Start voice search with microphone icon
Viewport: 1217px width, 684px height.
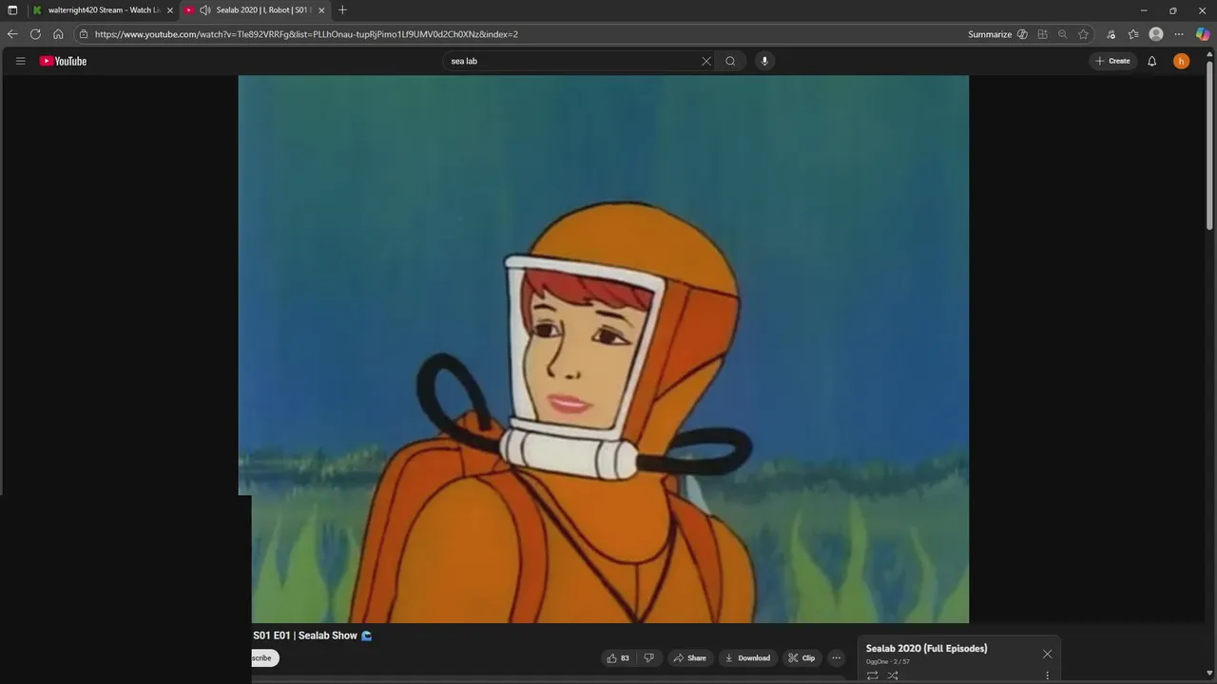click(764, 61)
